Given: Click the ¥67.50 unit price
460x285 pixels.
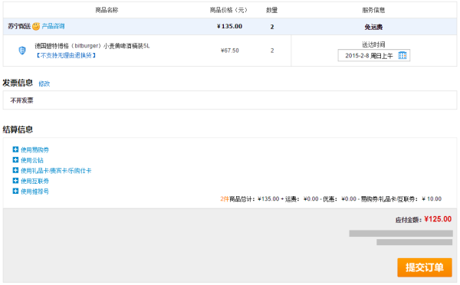Looking at the screenshot, I should [230, 51].
